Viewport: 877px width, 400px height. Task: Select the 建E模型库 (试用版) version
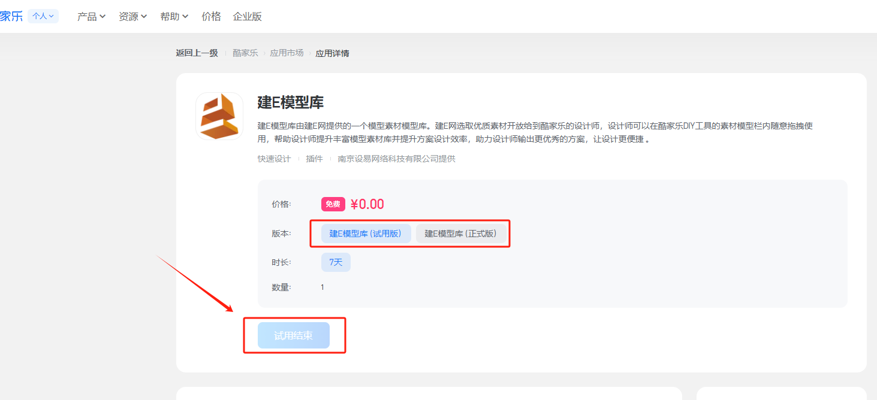pyautogui.click(x=366, y=234)
